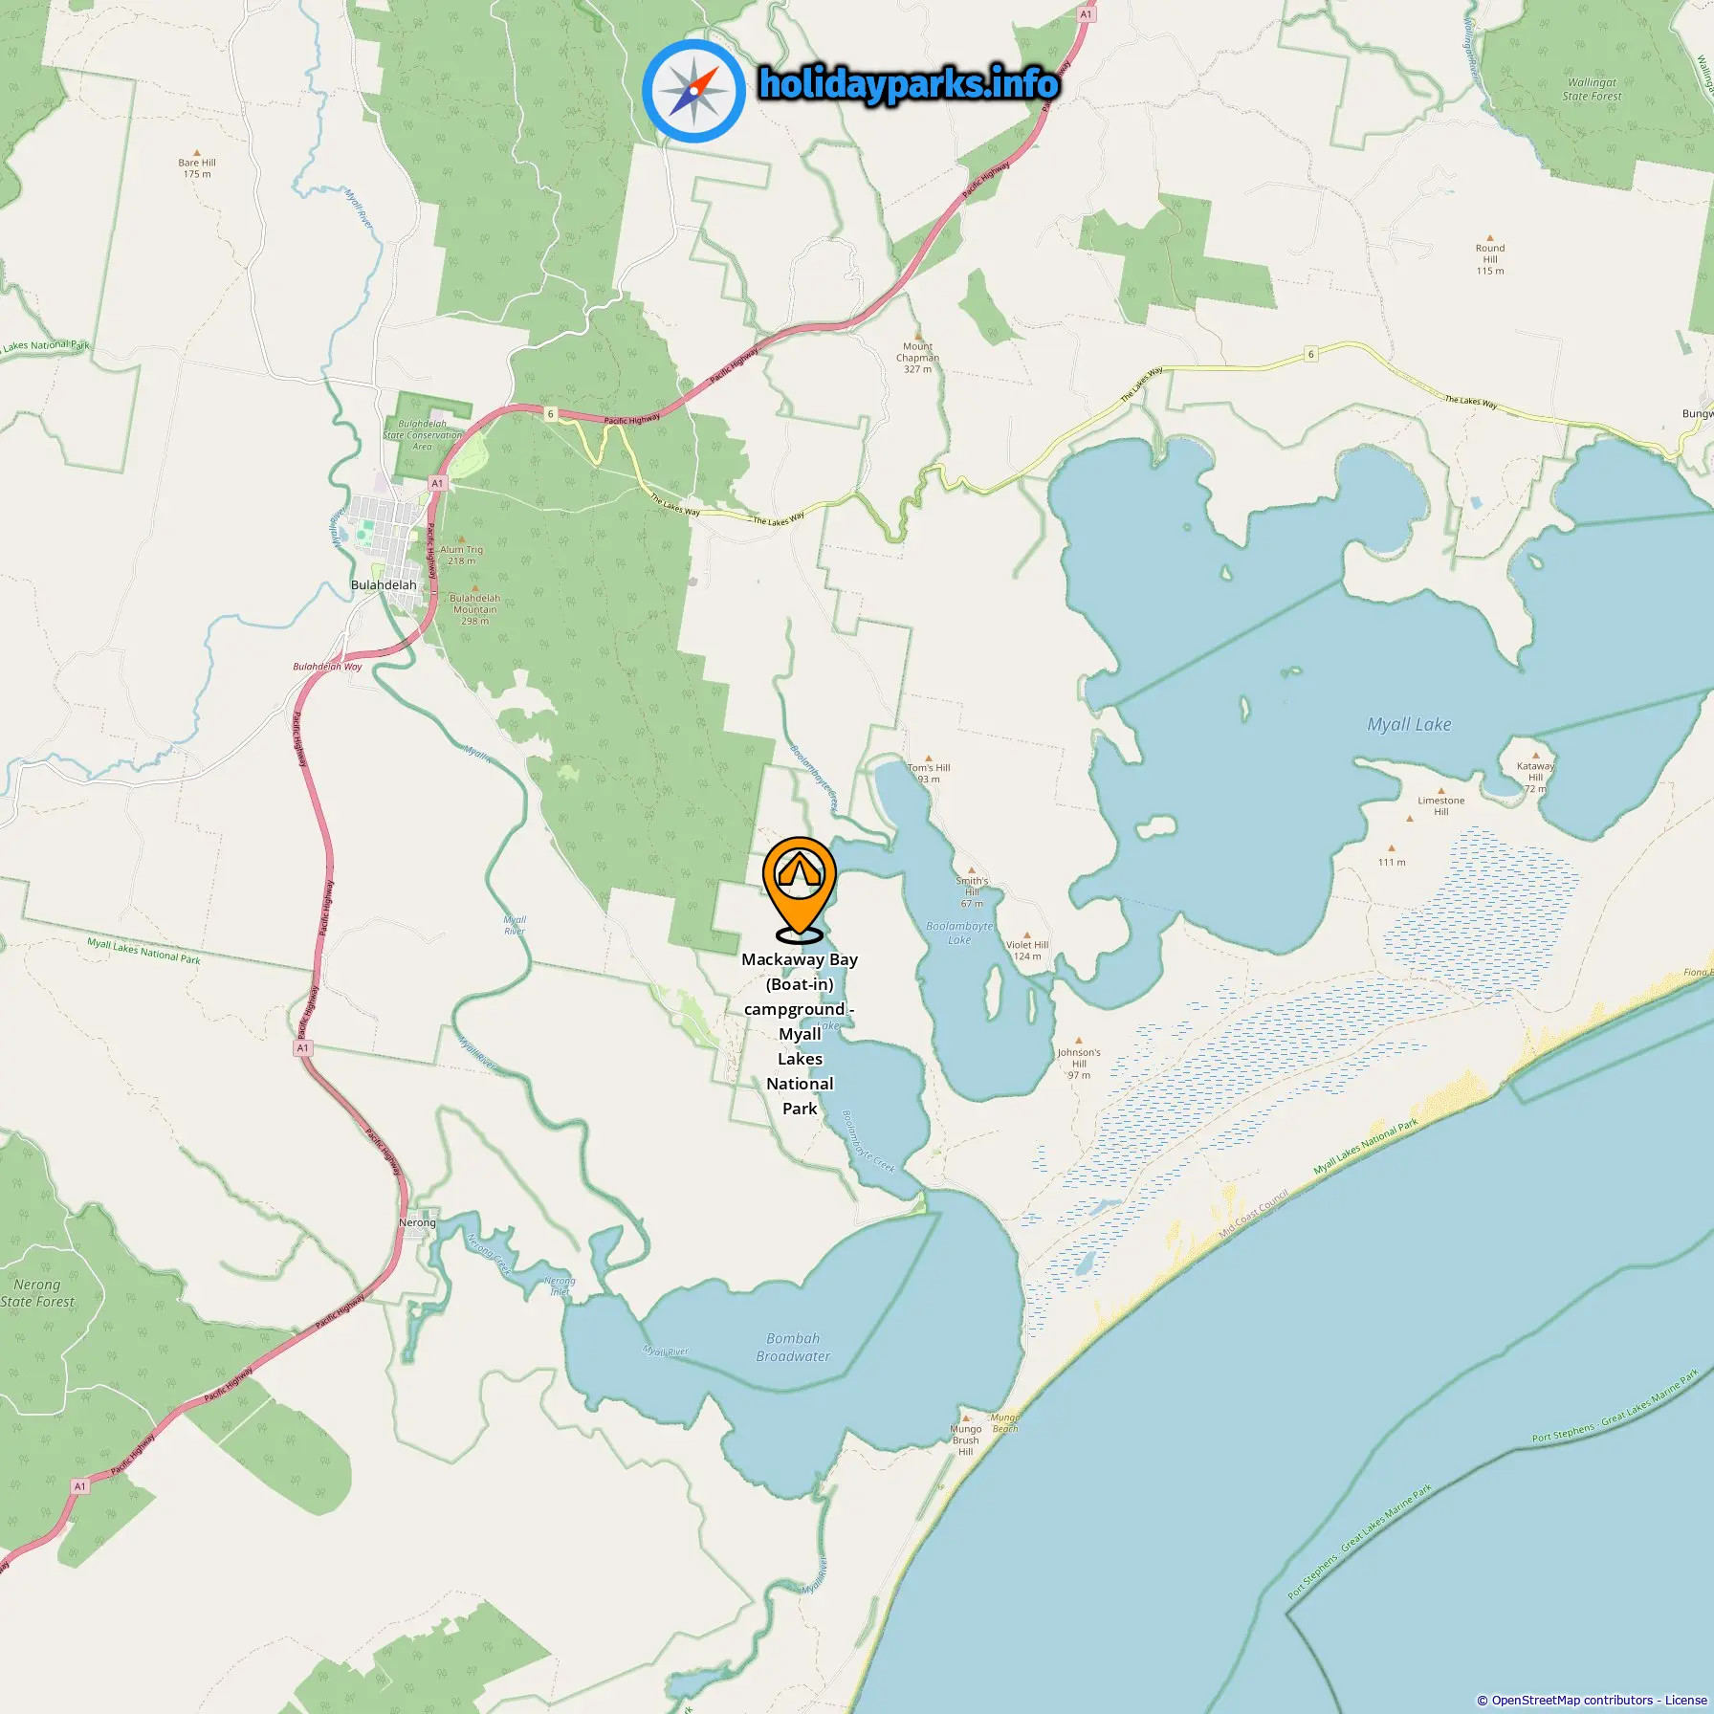Click the Nerong village label
Image resolution: width=1714 pixels, height=1714 pixels.
click(x=417, y=1222)
